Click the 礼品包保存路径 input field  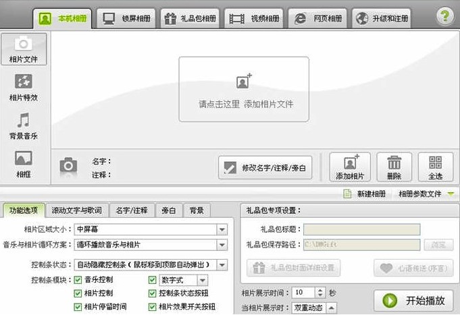pos(362,245)
